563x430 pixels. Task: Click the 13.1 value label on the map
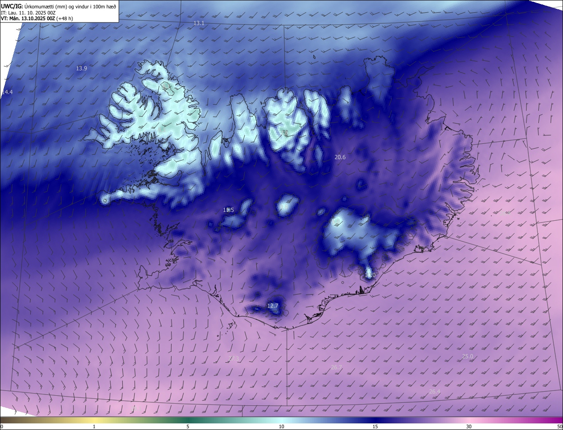pos(199,23)
